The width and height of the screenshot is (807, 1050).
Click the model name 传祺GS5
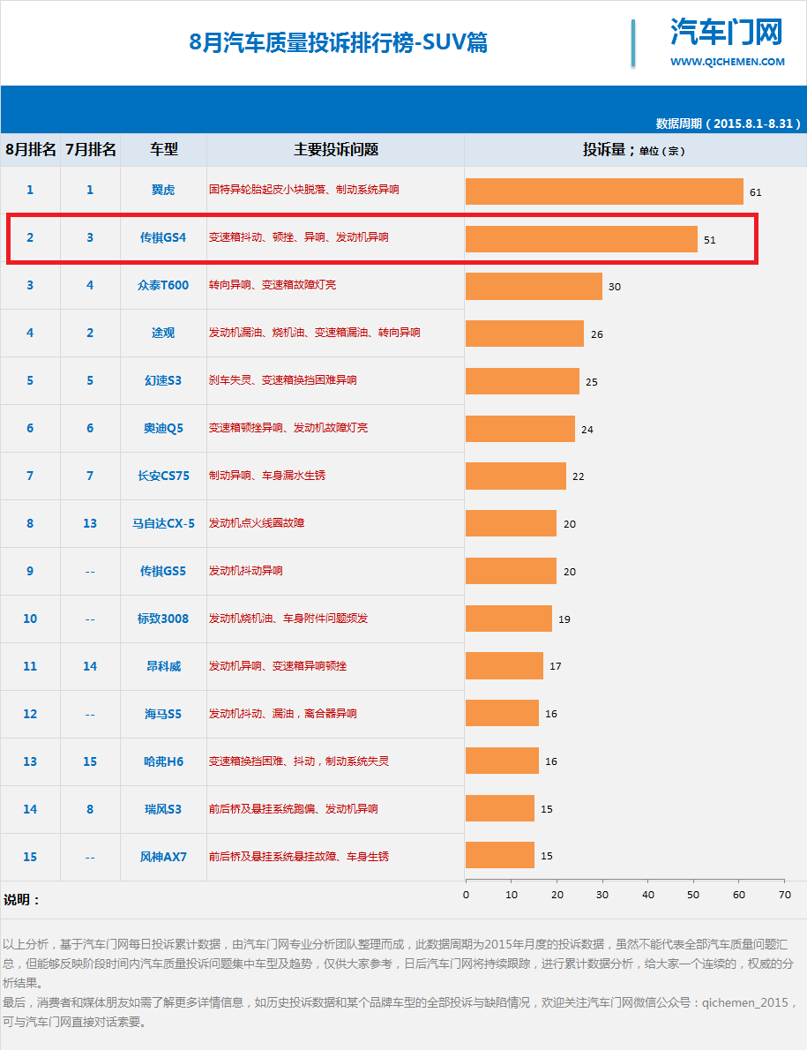[163, 571]
